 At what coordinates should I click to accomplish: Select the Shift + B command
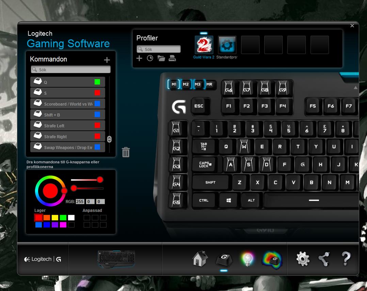(68, 115)
